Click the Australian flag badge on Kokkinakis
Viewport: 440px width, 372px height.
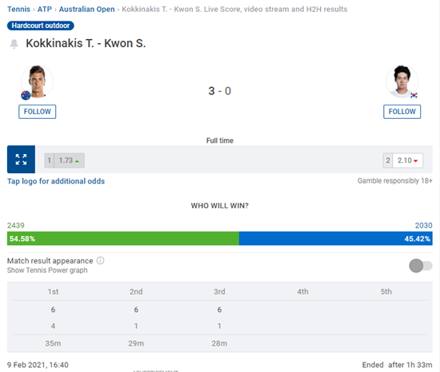26,96
